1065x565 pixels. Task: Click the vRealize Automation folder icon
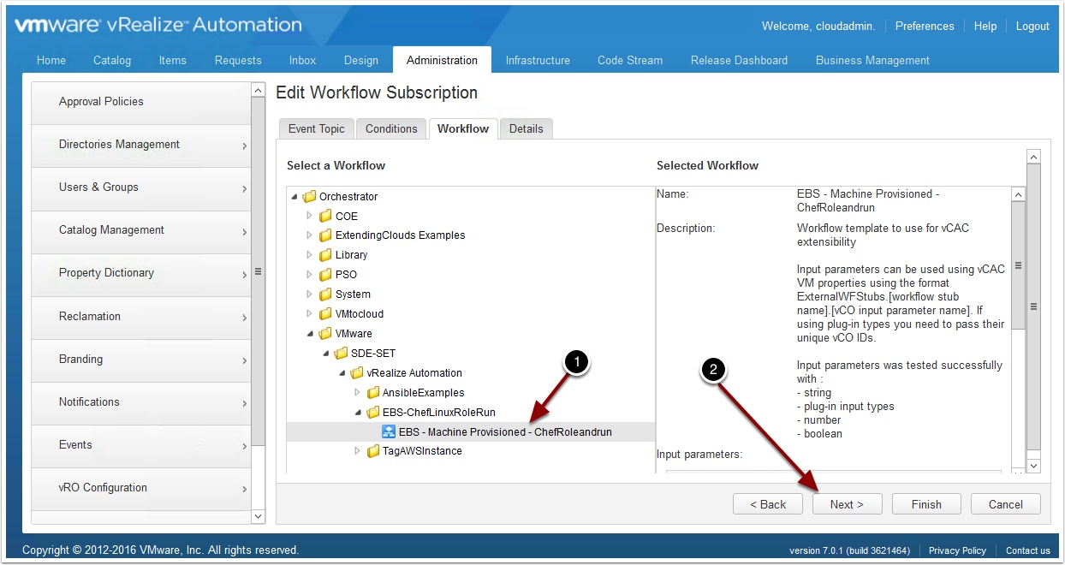tap(357, 373)
